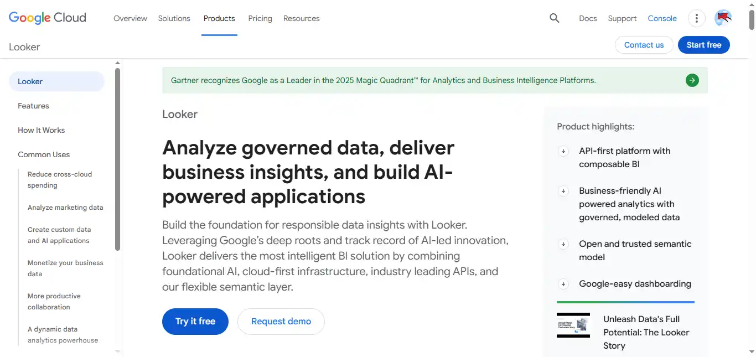The height and width of the screenshot is (357, 756).
Task: Click arrow icon beside Open and trusted semantic model
Action: click(563, 244)
